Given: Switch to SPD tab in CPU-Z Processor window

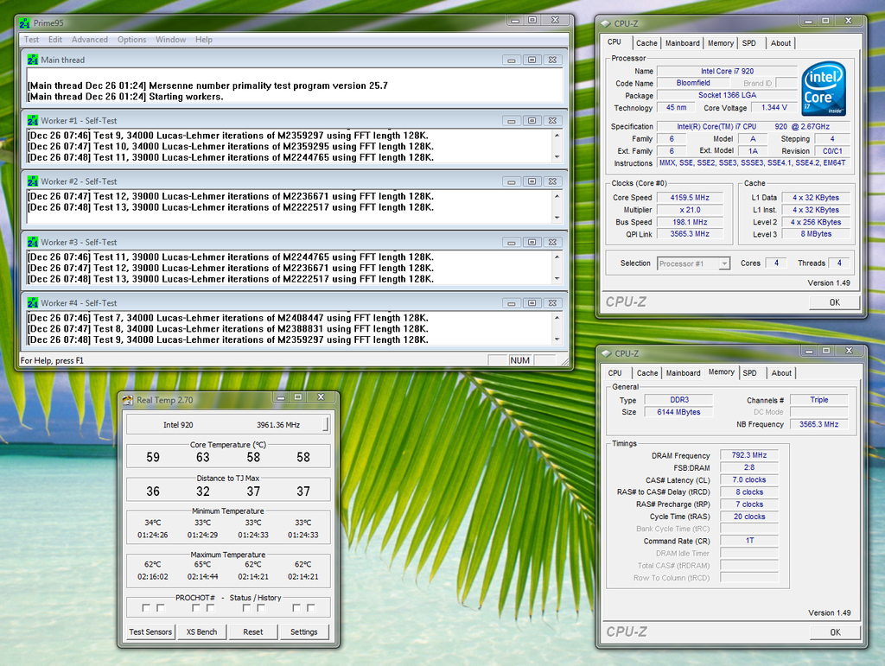Looking at the screenshot, I should pyautogui.click(x=749, y=43).
